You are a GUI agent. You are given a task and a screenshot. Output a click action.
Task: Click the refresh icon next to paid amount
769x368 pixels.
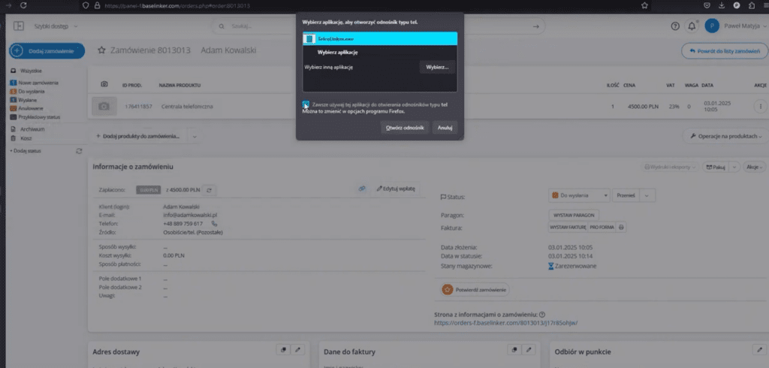[x=210, y=190]
